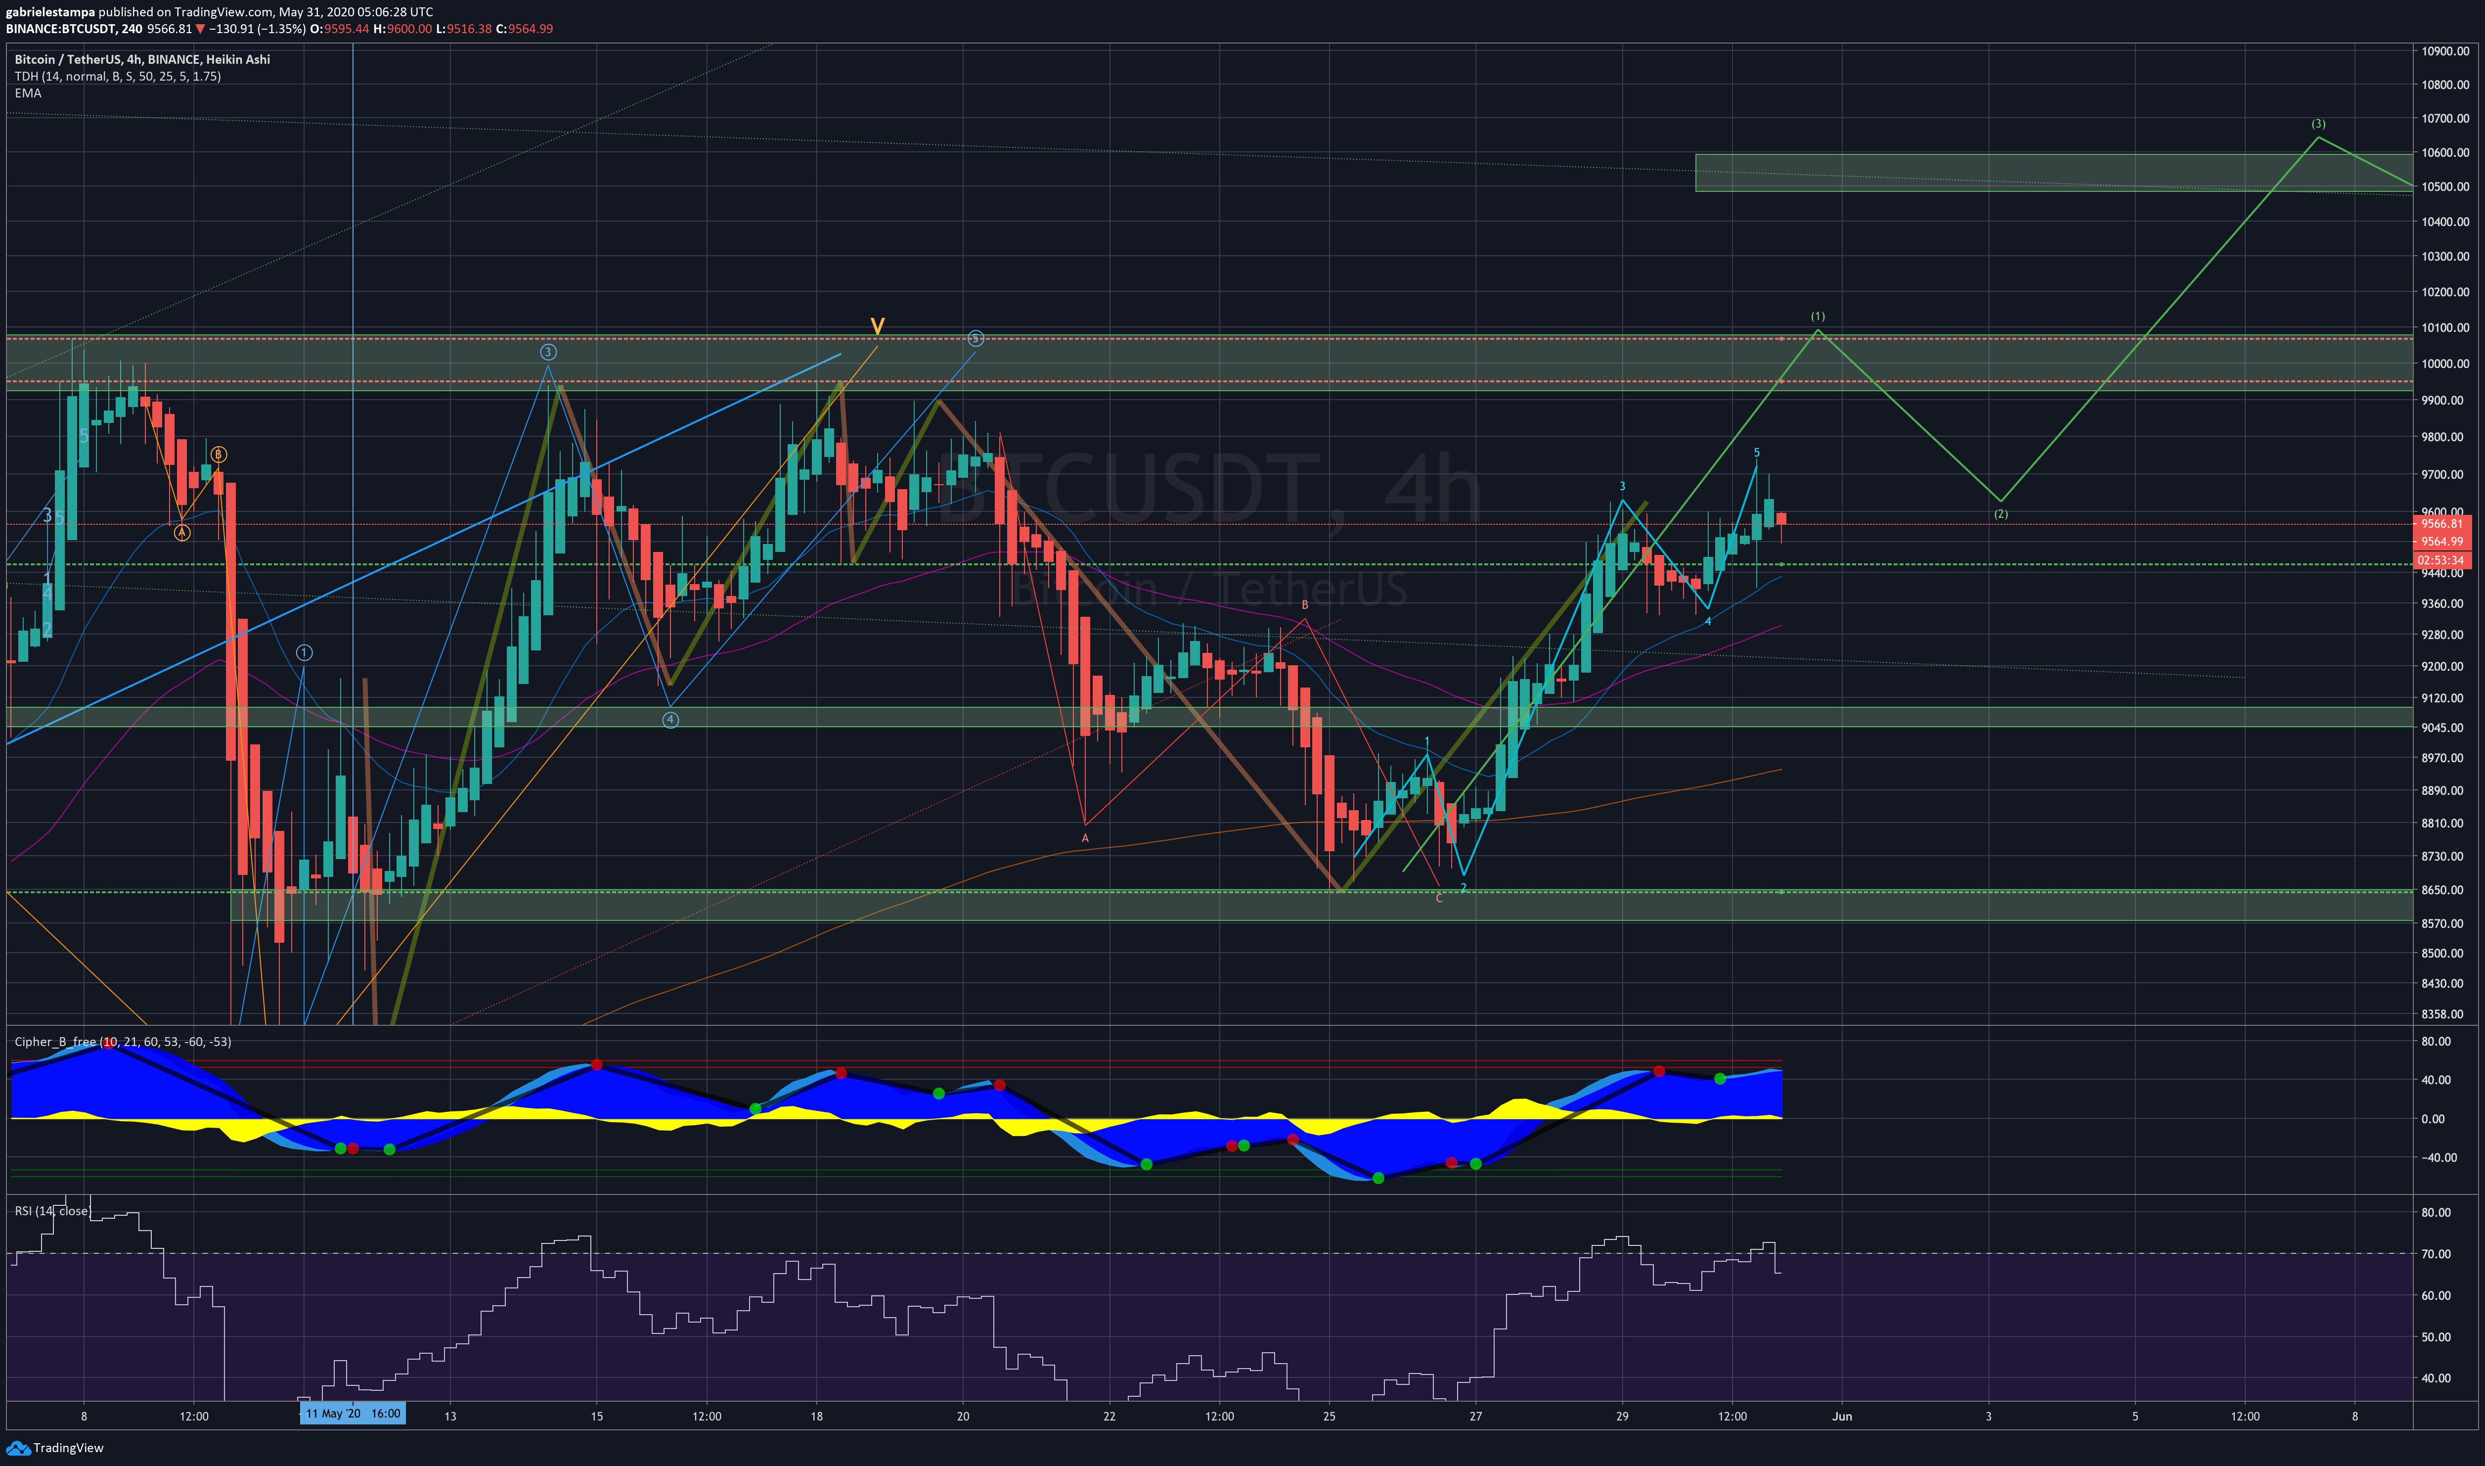2485x1466 pixels.
Task: Click the circled 1 wave label near 11 May
Action: (304, 652)
